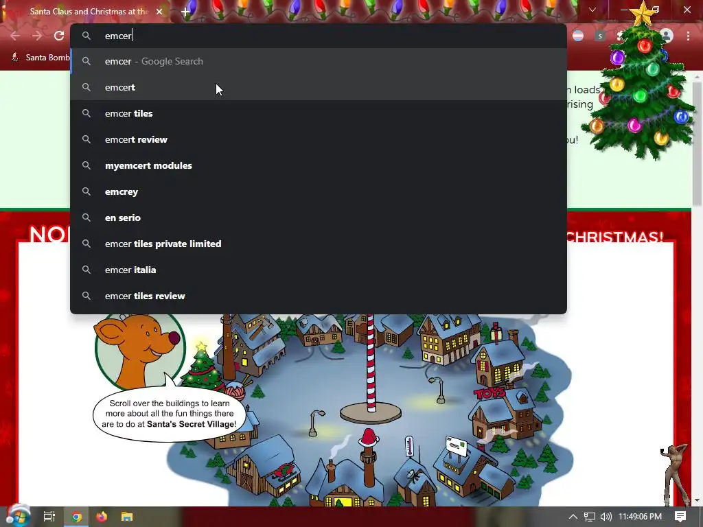
Task: Click the gray S extension icon
Action: tap(600, 36)
